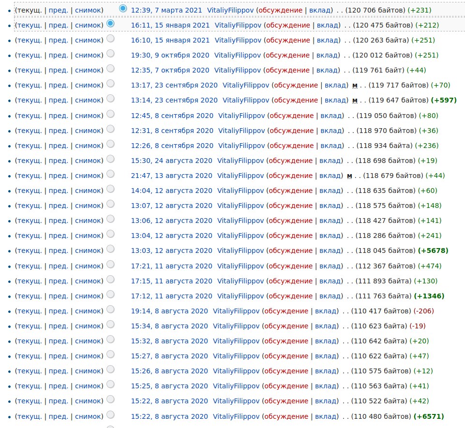Click 'снимок' link in 15:26, 8 августа 2020 row
The height and width of the screenshot is (428, 465).
pyautogui.click(x=88, y=371)
